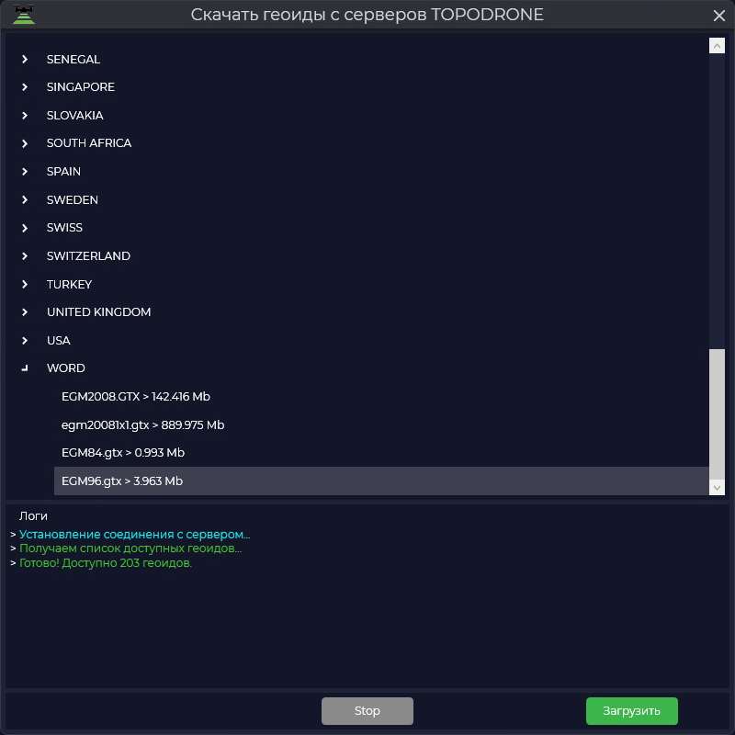Image resolution: width=735 pixels, height=735 pixels.
Task: Click the green Загрузить button
Action: [x=631, y=710]
